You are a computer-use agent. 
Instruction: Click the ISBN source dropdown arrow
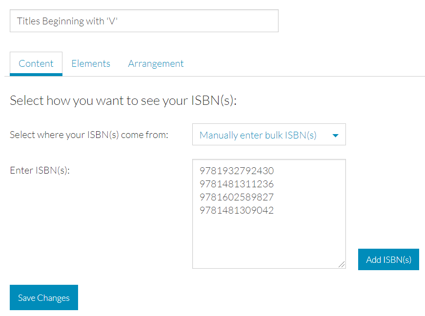coord(336,136)
